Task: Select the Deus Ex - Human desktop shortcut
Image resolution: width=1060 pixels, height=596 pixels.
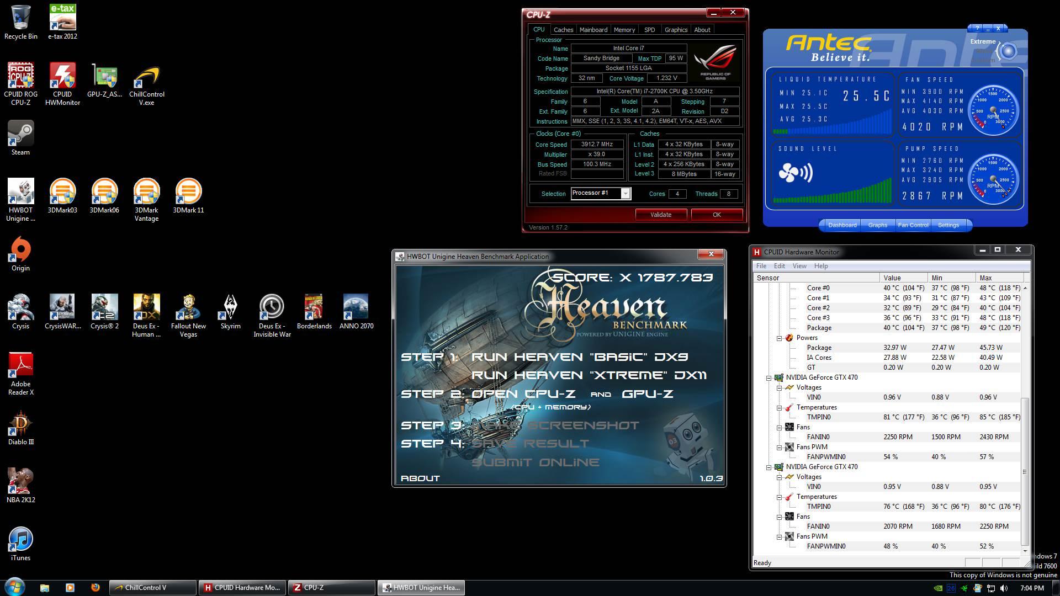Action: pos(146,316)
